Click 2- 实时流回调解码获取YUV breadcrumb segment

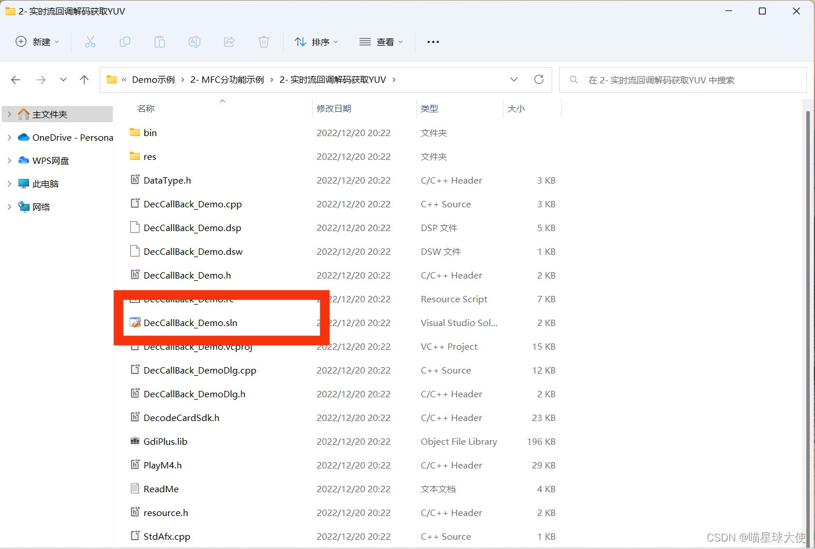click(333, 80)
